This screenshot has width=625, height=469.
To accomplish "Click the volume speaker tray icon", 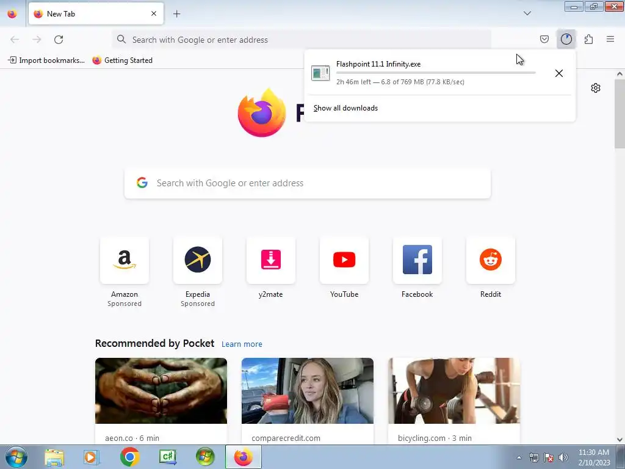I will click(563, 457).
